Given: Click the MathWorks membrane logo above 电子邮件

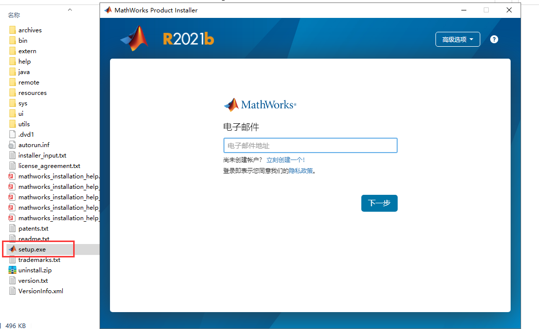Looking at the screenshot, I should click(231, 104).
